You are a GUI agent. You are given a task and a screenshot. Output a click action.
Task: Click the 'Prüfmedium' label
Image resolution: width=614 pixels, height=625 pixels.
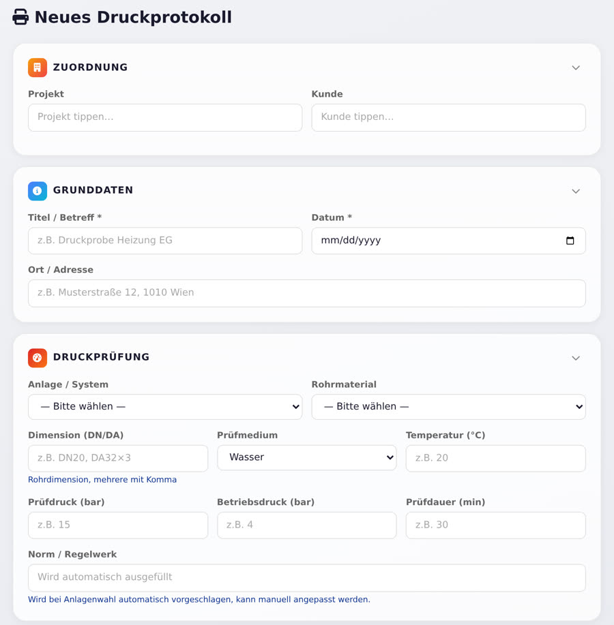point(248,436)
